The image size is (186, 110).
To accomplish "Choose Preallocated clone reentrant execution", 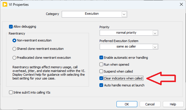I will coord(14,58).
